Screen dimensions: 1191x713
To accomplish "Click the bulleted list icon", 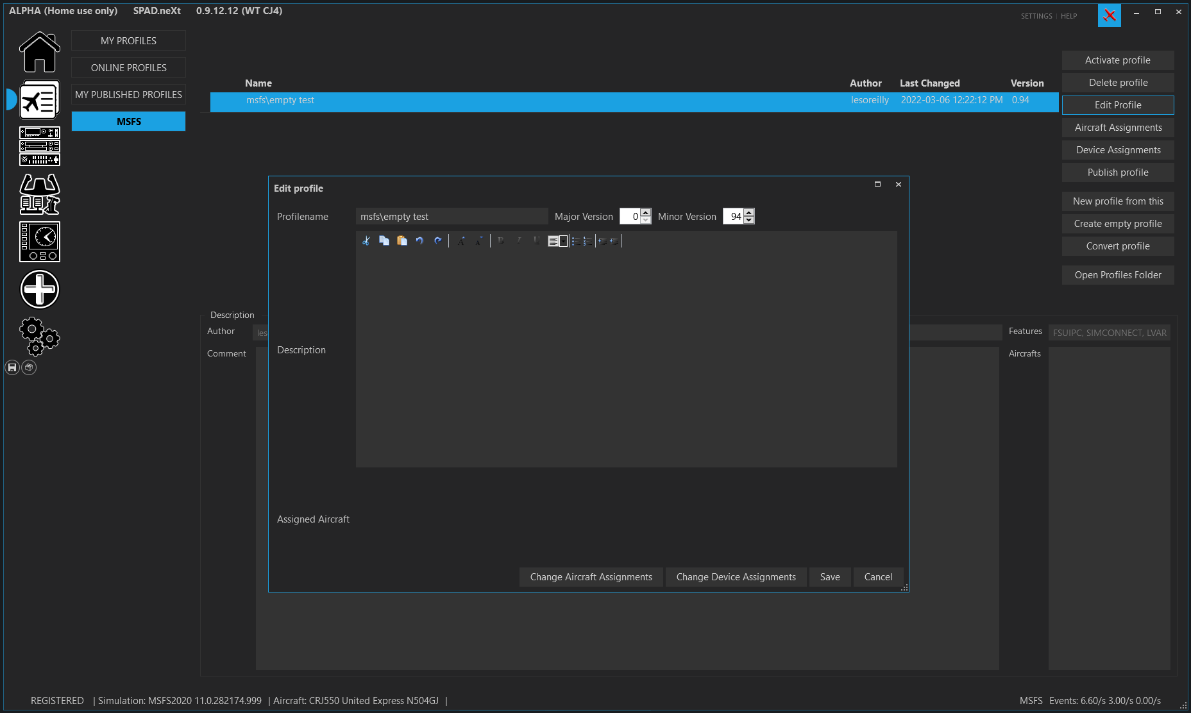I will [576, 241].
